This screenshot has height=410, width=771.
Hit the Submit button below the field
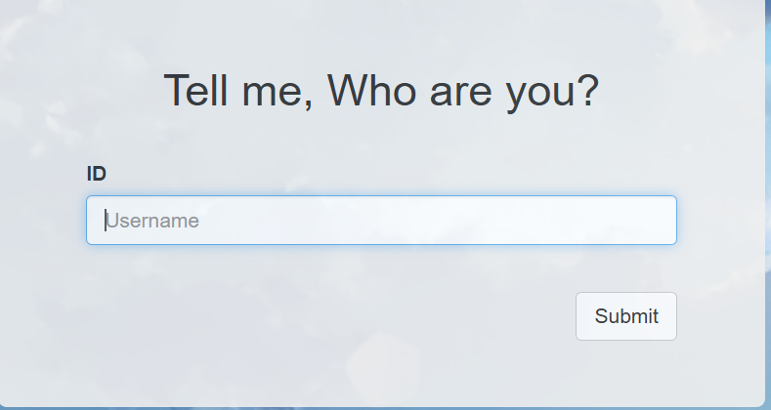tap(625, 316)
